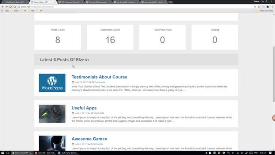Switch to the Dashboard Elzero WP tab
Screen dimensions: 275x155
[15, 2]
